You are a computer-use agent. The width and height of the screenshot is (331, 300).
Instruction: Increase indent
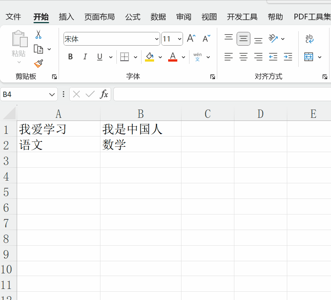point(288,57)
